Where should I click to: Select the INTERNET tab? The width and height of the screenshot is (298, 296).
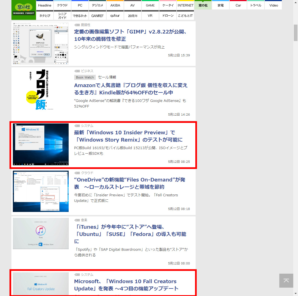click(185, 5)
